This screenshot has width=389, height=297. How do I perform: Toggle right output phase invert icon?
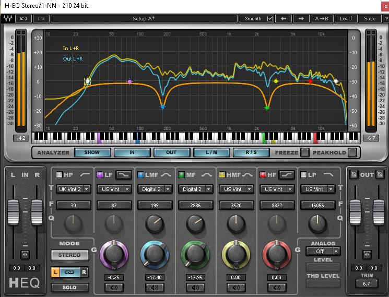tap(380, 174)
